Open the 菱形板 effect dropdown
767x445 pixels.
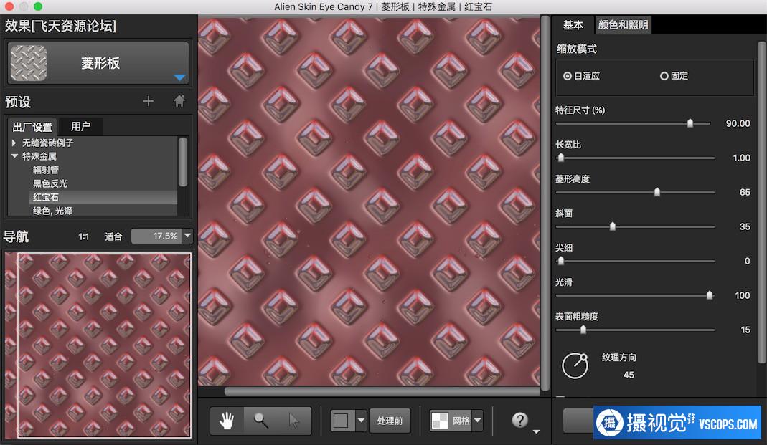pyautogui.click(x=179, y=77)
